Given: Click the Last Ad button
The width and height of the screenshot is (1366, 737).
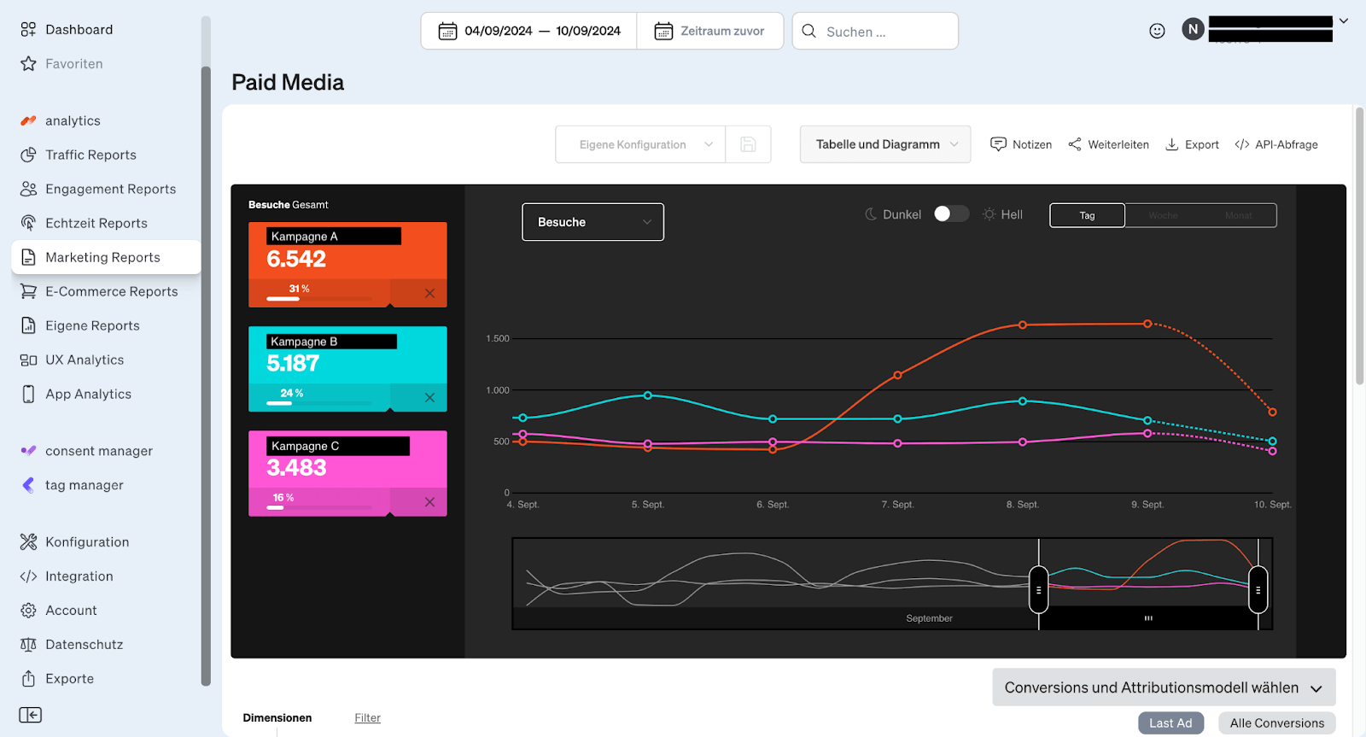Looking at the screenshot, I should [x=1170, y=723].
